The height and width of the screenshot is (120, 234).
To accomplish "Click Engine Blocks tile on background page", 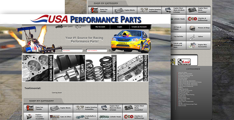I will tap(125, 10).
